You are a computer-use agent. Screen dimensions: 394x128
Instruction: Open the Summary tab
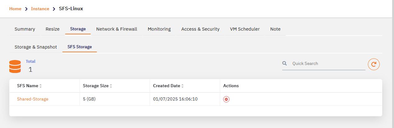[25, 29]
